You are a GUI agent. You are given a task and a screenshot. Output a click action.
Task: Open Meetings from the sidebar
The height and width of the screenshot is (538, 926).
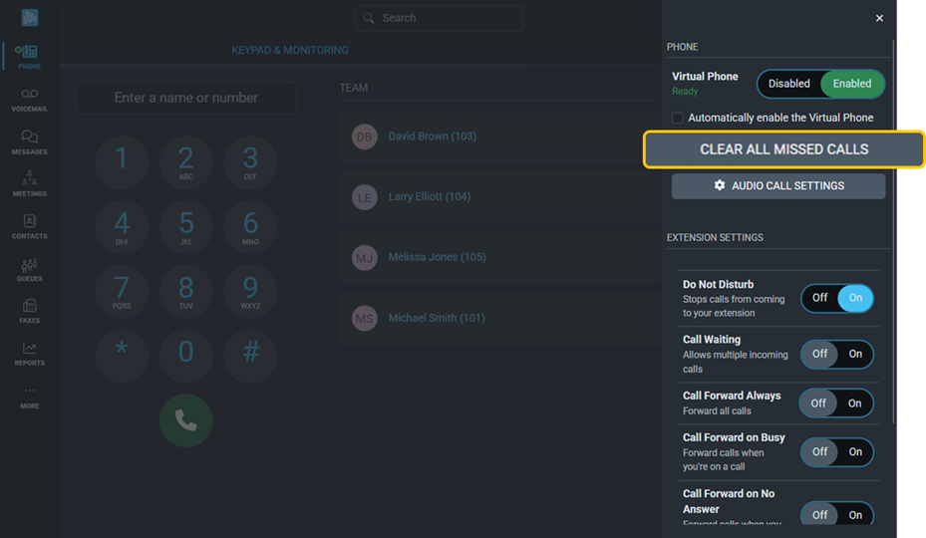(x=29, y=184)
